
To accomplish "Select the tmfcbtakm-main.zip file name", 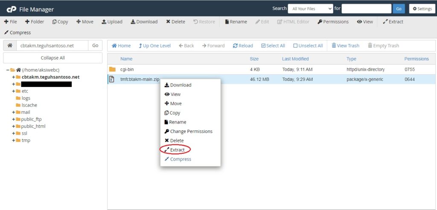I will (x=140, y=79).
